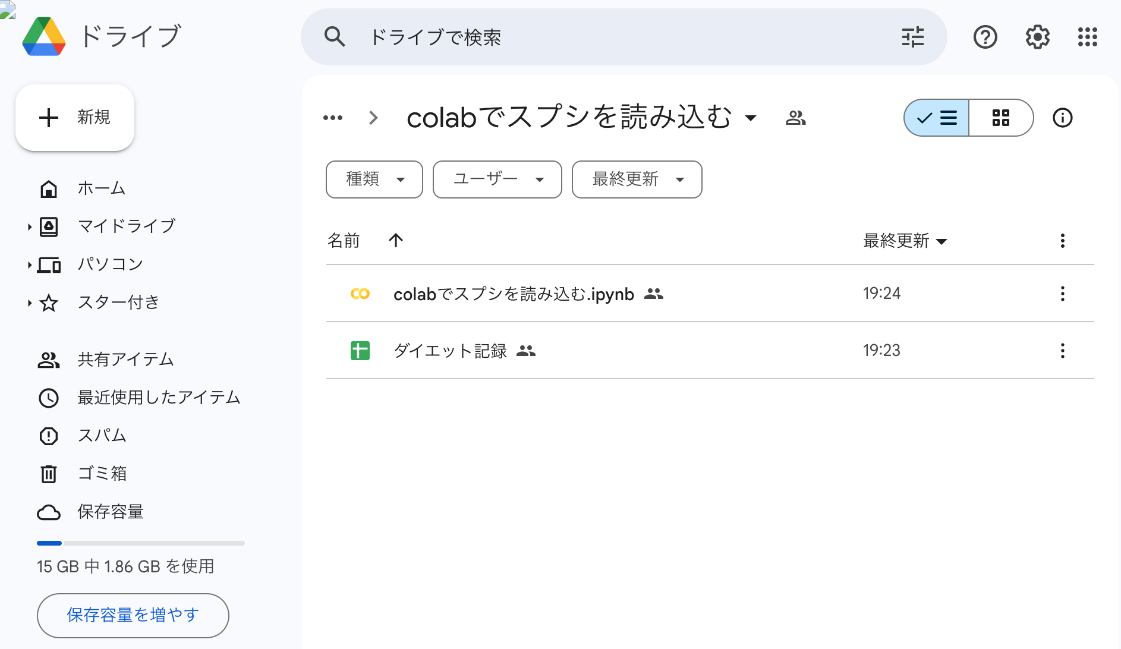The image size is (1121, 649).
Task: Click the Google Drive logo
Action: 43,36
